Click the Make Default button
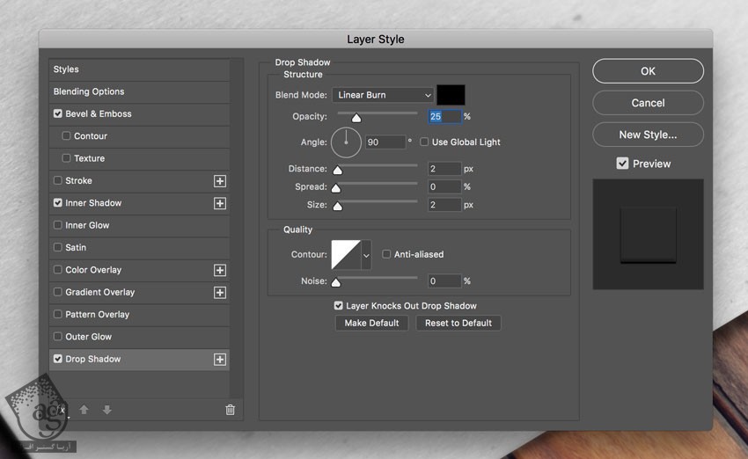The height and width of the screenshot is (459, 748). [x=371, y=323]
